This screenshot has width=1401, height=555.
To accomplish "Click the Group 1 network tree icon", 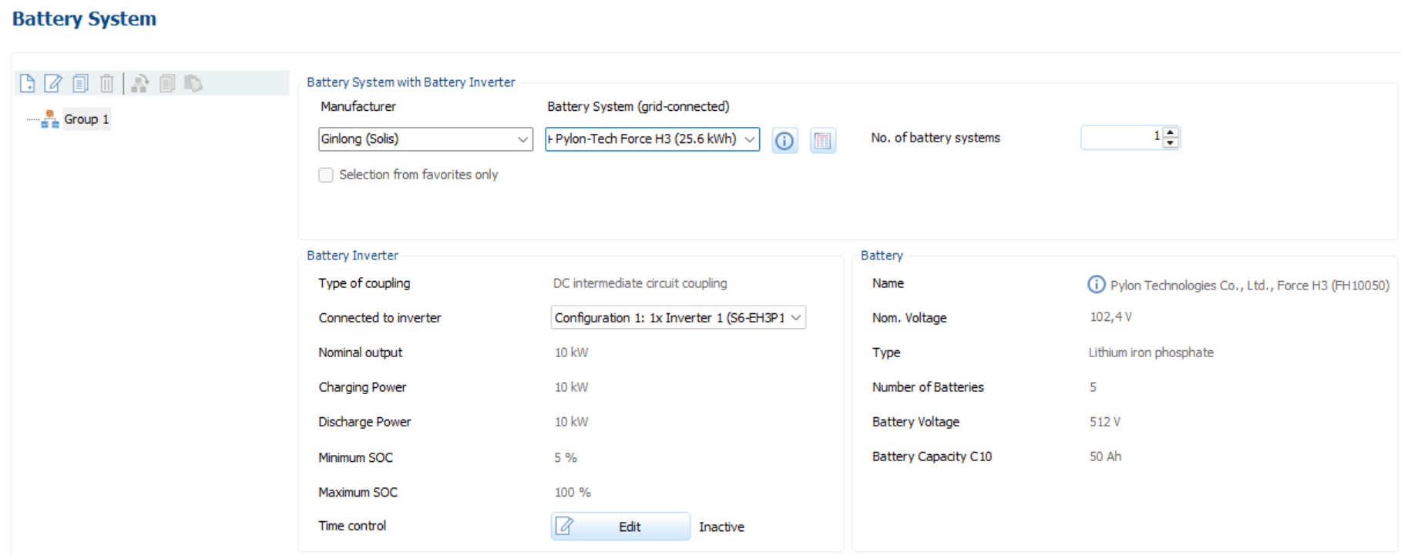I will click(x=50, y=119).
